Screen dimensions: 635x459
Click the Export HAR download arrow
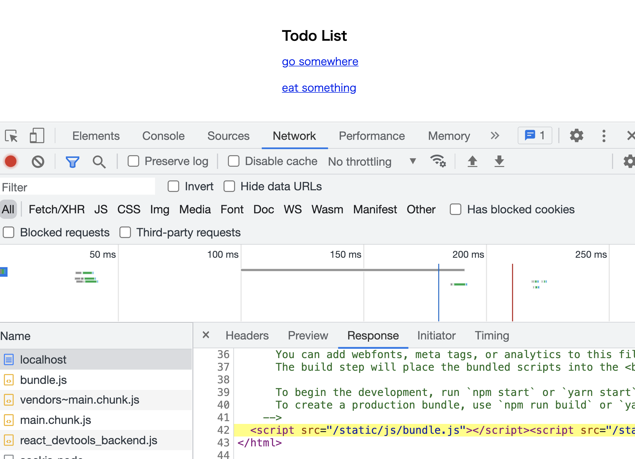tap(499, 161)
